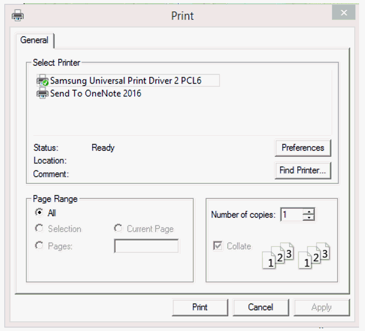Click the Number of copies input box
The width and height of the screenshot is (365, 331).
[x=291, y=215]
